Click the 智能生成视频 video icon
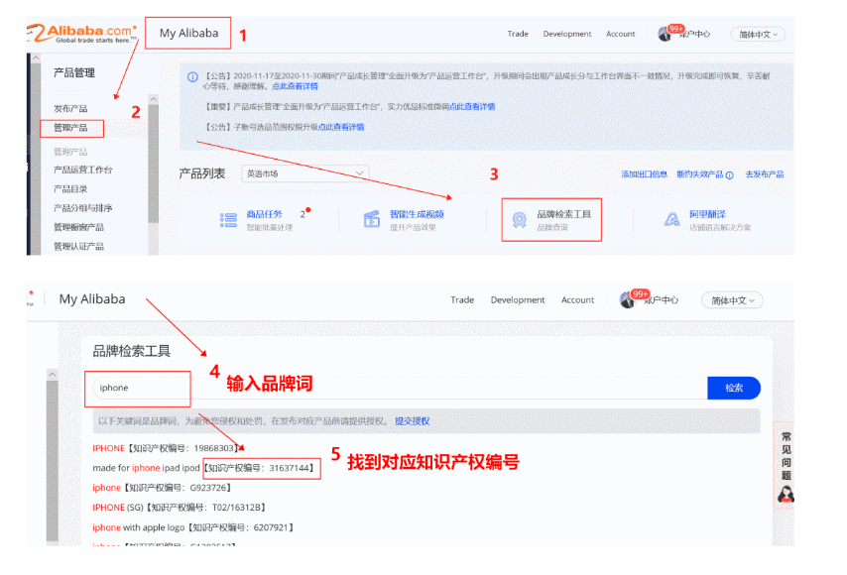 point(372,219)
